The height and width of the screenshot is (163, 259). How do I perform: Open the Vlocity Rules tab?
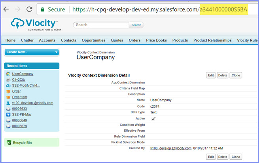pyautogui.click(x=247, y=40)
